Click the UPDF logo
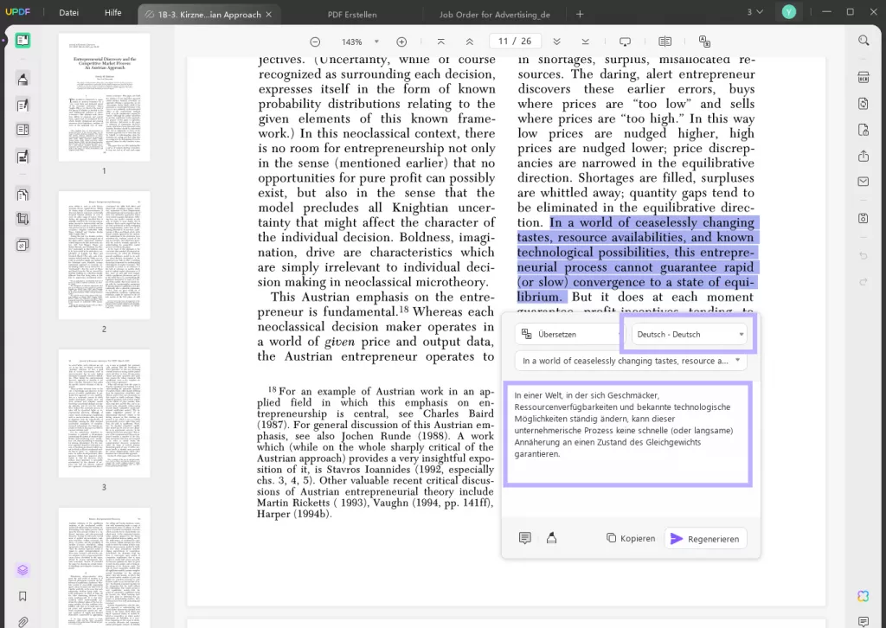Image resolution: width=886 pixels, height=628 pixels. coord(18,12)
